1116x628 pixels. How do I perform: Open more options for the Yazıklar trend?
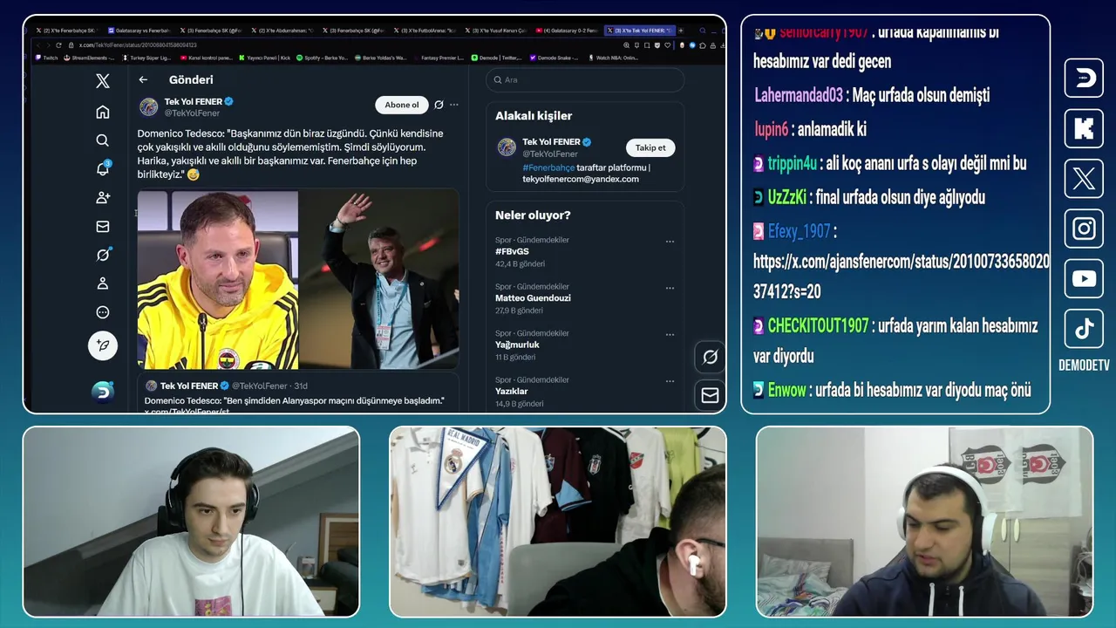[670, 381]
